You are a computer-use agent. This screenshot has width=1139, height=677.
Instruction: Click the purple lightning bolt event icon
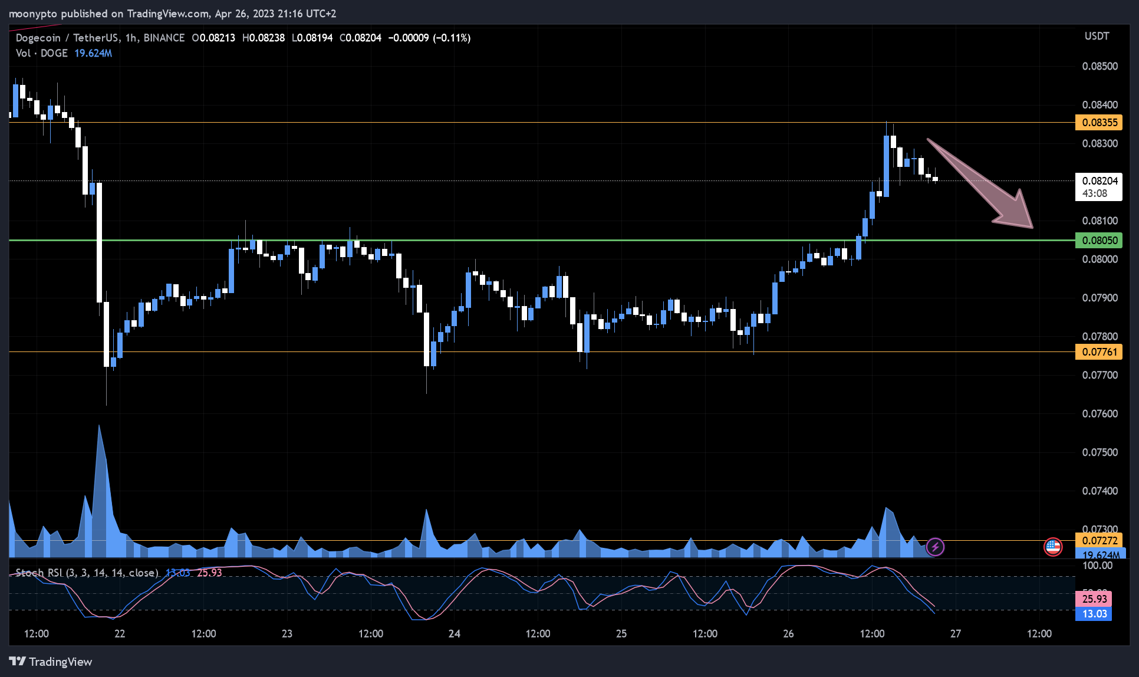click(x=935, y=547)
